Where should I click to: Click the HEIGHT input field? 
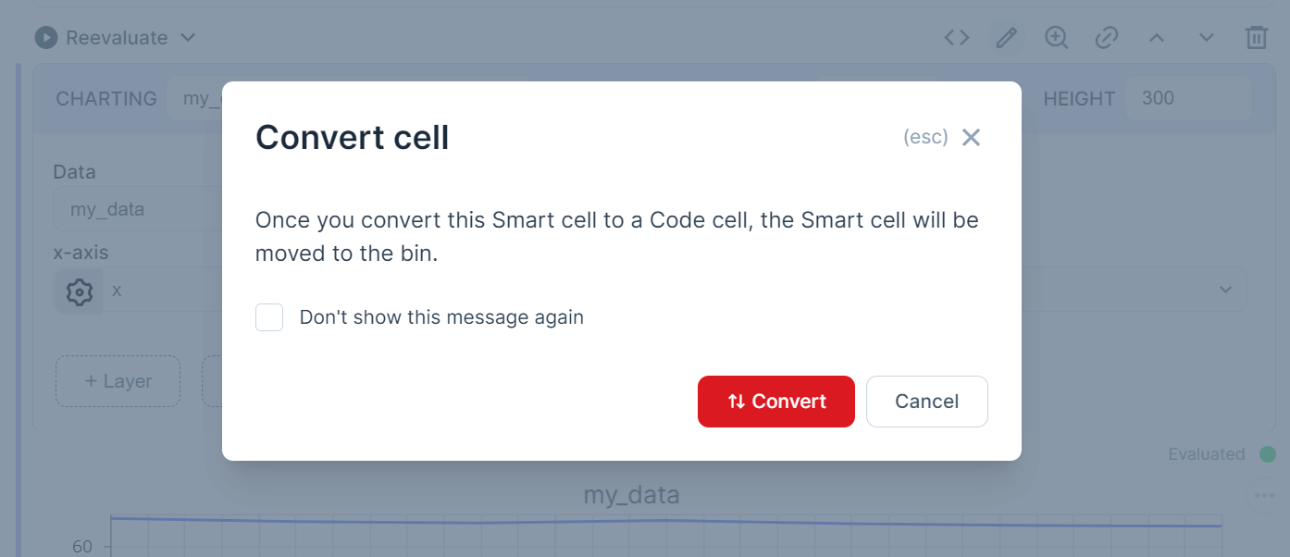click(1187, 98)
